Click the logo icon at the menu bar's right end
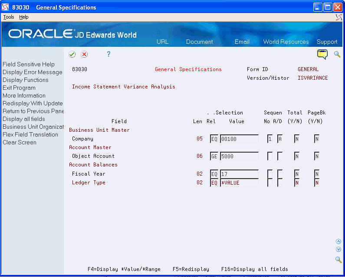The height and width of the screenshot is (277, 345). pos(339,17)
